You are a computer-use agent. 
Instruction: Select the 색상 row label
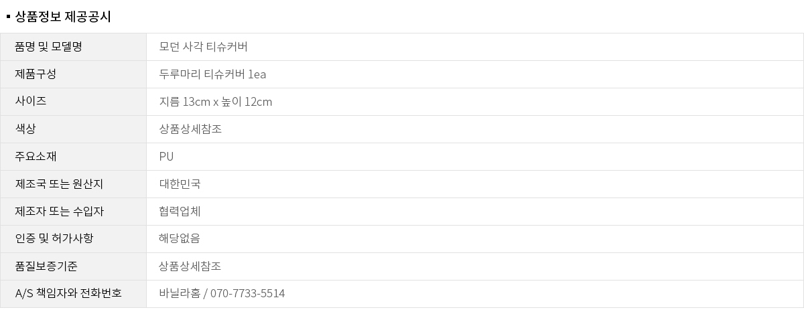(25, 129)
